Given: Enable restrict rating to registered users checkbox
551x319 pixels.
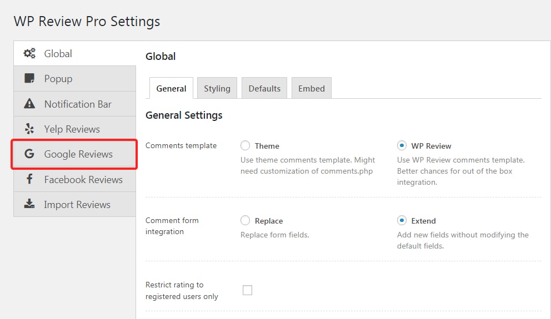Looking at the screenshot, I should tap(247, 290).
